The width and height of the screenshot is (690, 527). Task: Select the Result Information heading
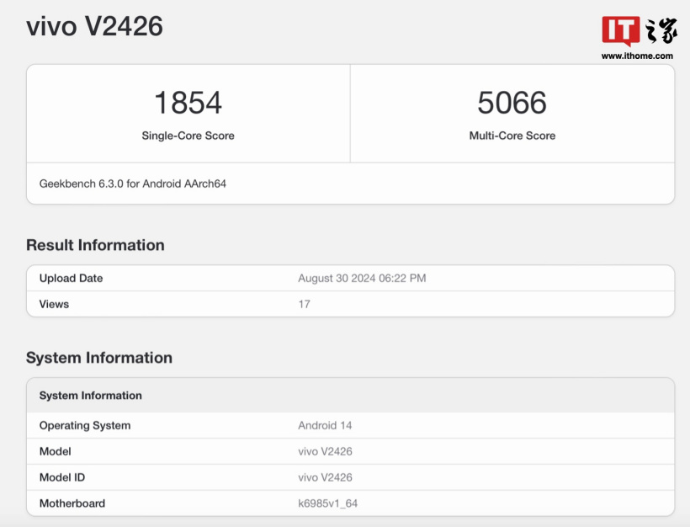pyautogui.click(x=94, y=245)
